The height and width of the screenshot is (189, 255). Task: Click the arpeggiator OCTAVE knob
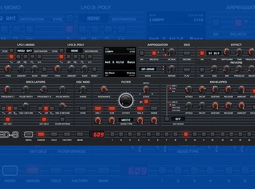click(x=171, y=52)
